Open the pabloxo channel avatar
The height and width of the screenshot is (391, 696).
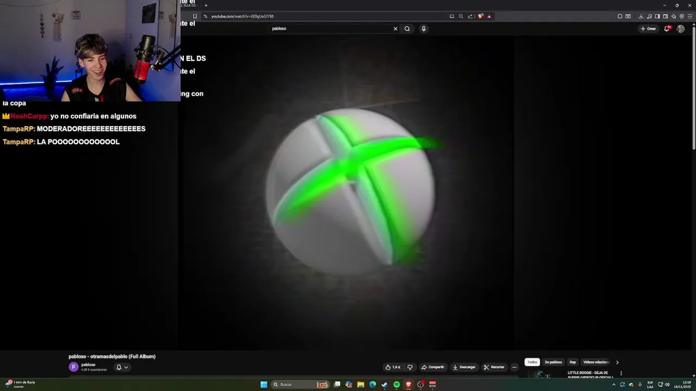pyautogui.click(x=73, y=367)
